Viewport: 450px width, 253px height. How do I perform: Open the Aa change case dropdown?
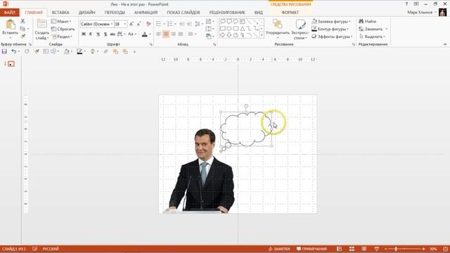tap(132, 34)
